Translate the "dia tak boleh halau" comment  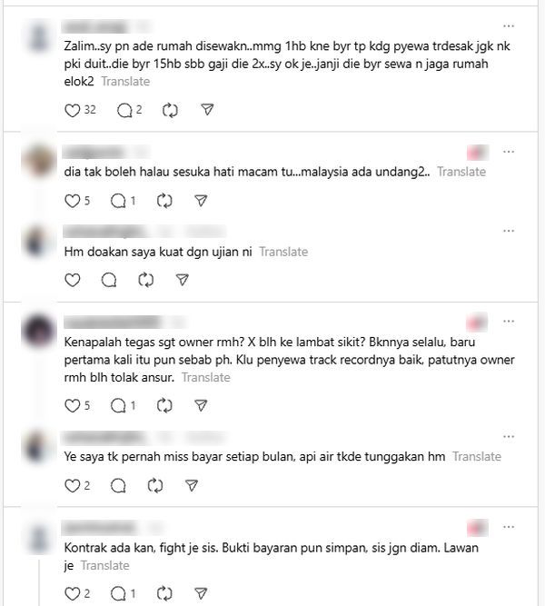(x=461, y=172)
